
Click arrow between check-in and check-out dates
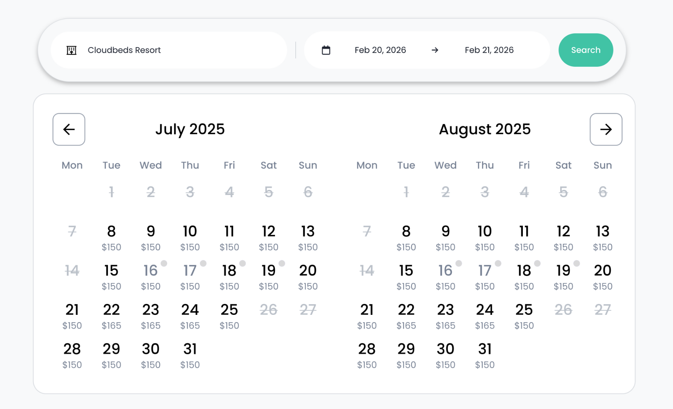click(435, 50)
